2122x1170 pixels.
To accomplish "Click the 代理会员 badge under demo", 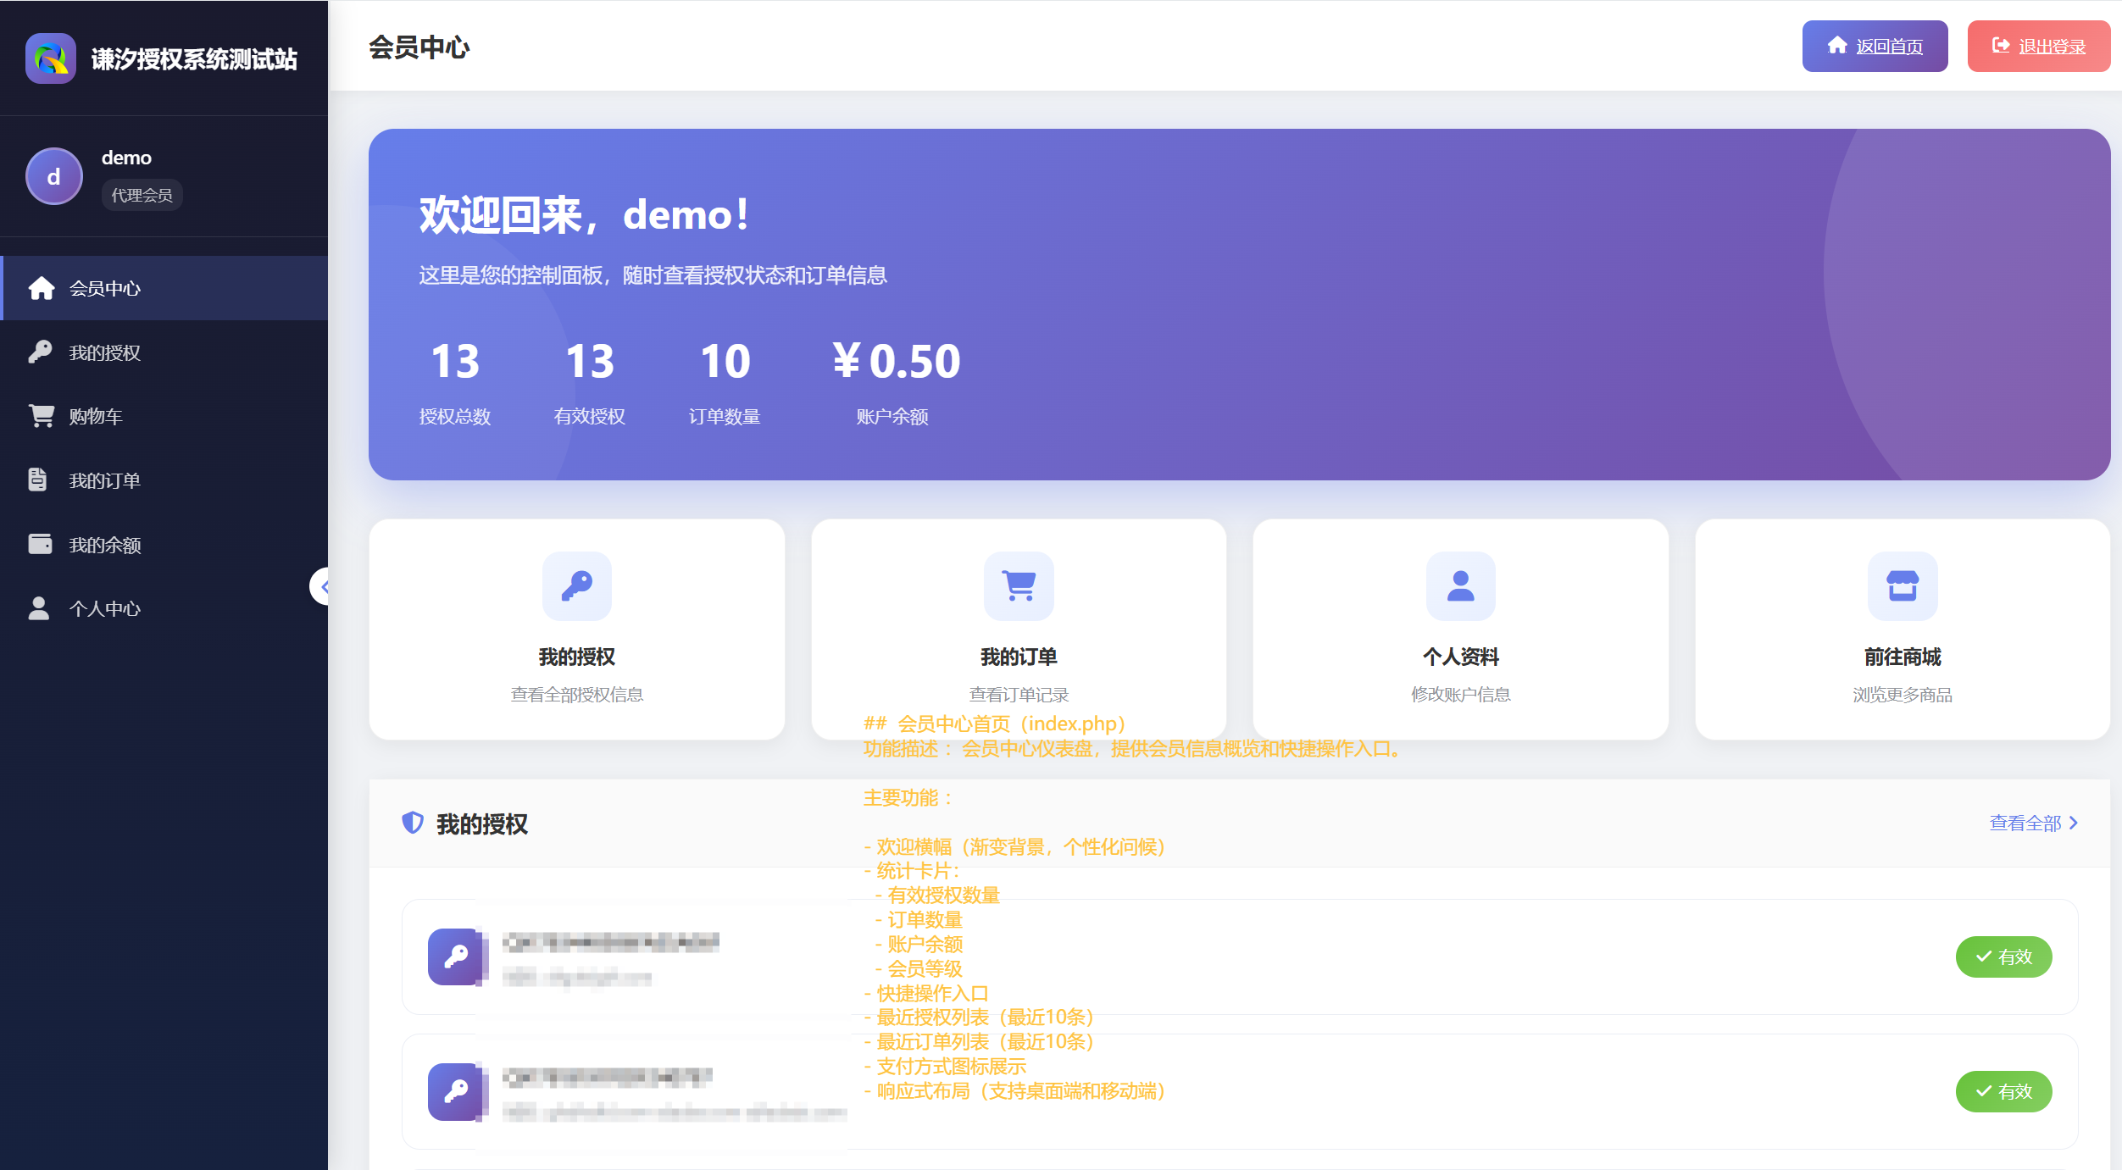I will click(x=142, y=195).
